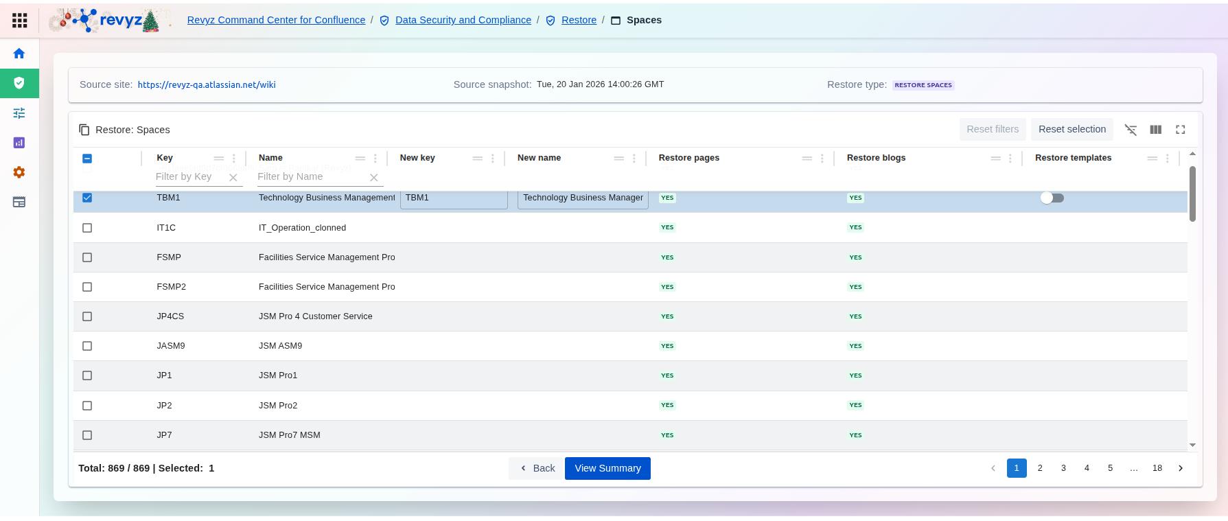Image resolution: width=1228 pixels, height=521 pixels.
Task: Toggle Restore templates switch for TBM1
Action: click(1052, 198)
